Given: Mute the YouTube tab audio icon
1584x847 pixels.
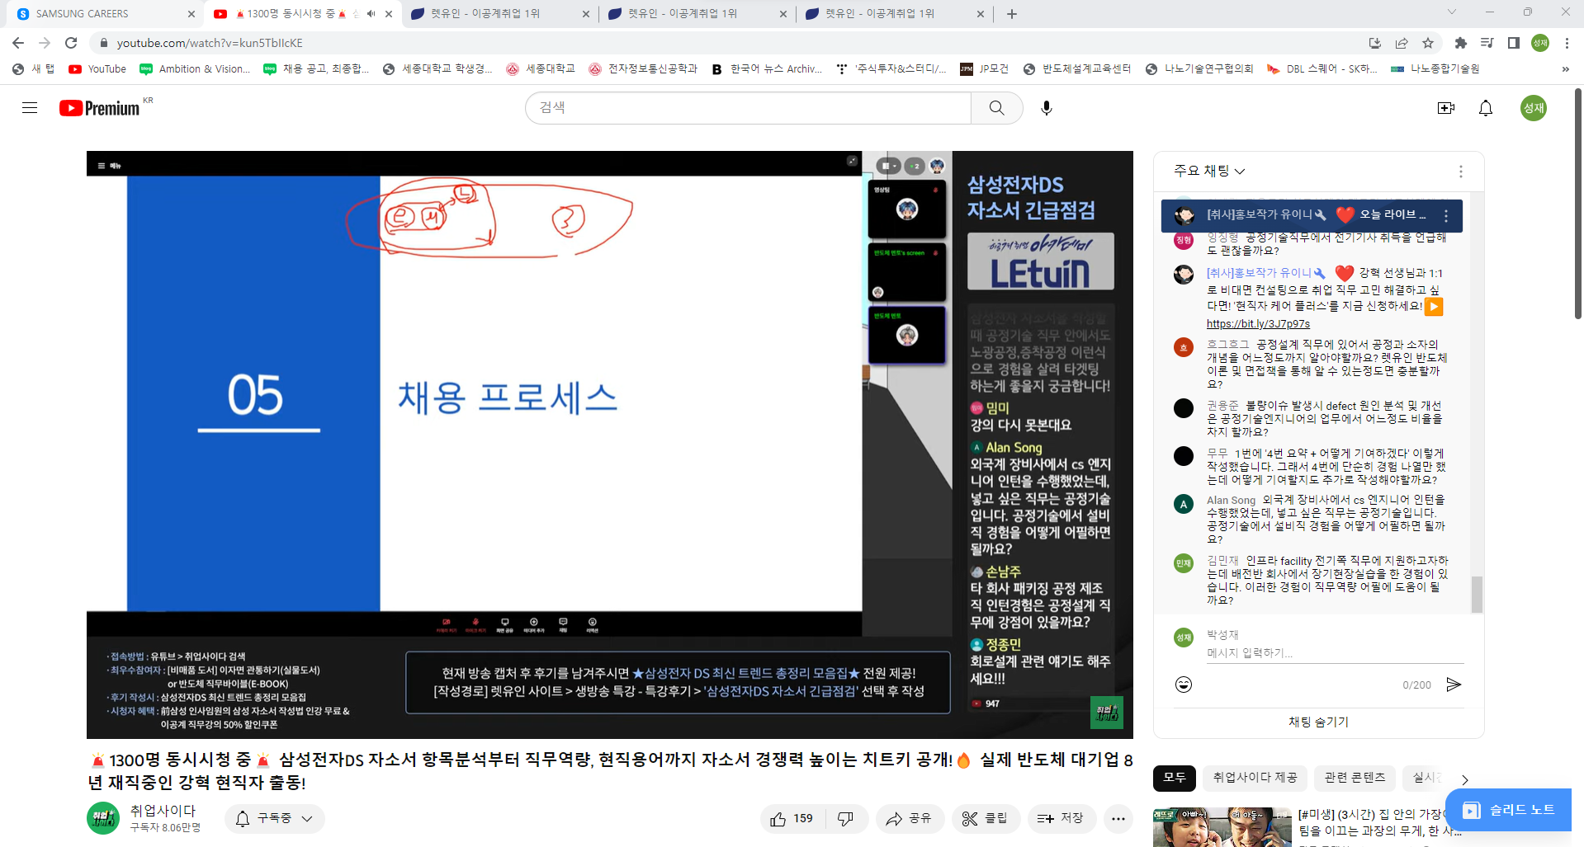Looking at the screenshot, I should tap(371, 14).
